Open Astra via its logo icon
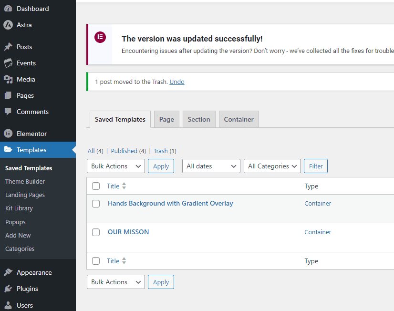This screenshot has height=311, width=394. (x=8, y=25)
